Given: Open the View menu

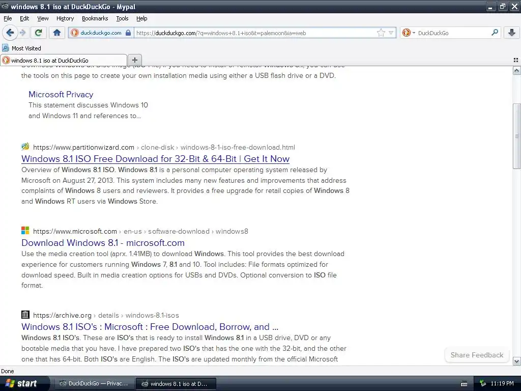Looking at the screenshot, I should pos(43,18).
